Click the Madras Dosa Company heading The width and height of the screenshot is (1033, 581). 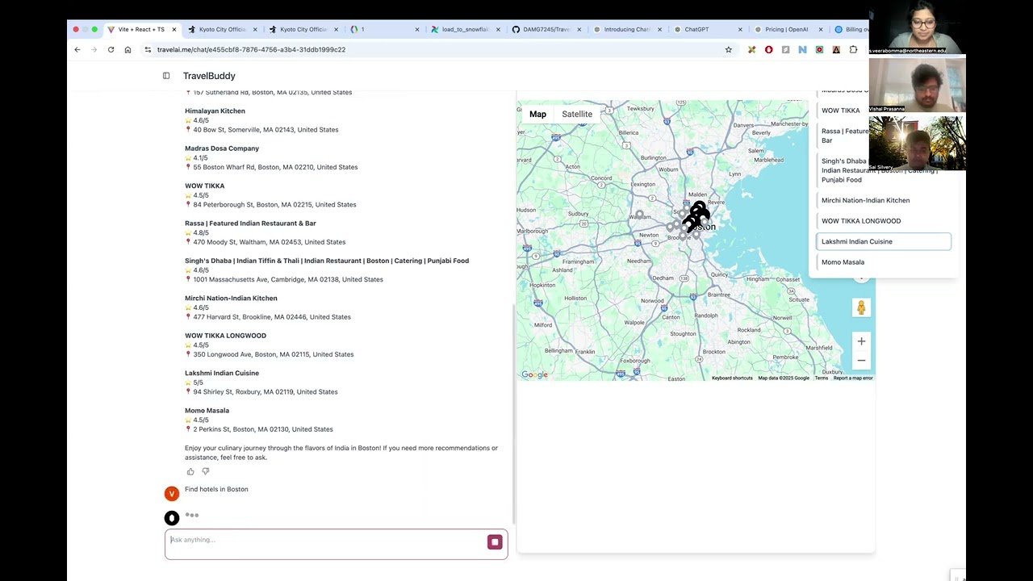[222, 148]
